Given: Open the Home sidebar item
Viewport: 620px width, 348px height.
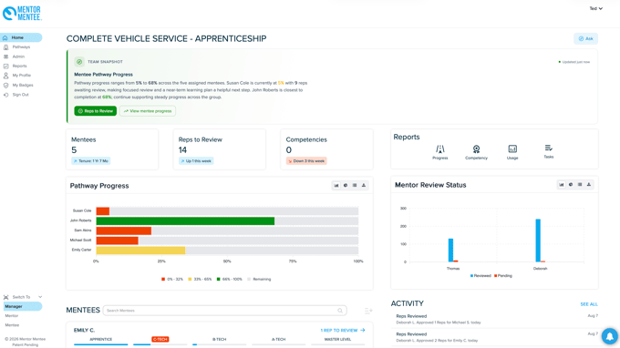Looking at the screenshot, I should pyautogui.click(x=21, y=37).
